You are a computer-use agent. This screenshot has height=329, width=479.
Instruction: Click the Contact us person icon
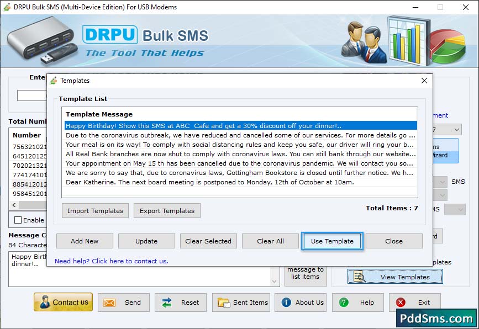point(45,302)
